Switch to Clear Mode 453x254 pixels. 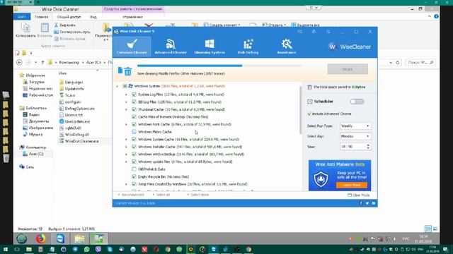point(359,195)
